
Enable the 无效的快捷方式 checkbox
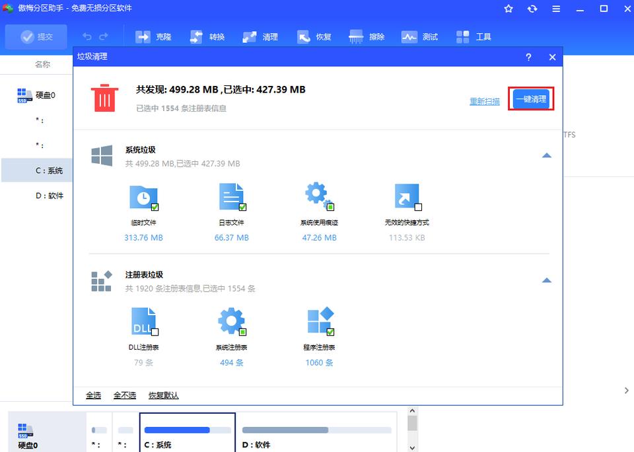click(418, 207)
